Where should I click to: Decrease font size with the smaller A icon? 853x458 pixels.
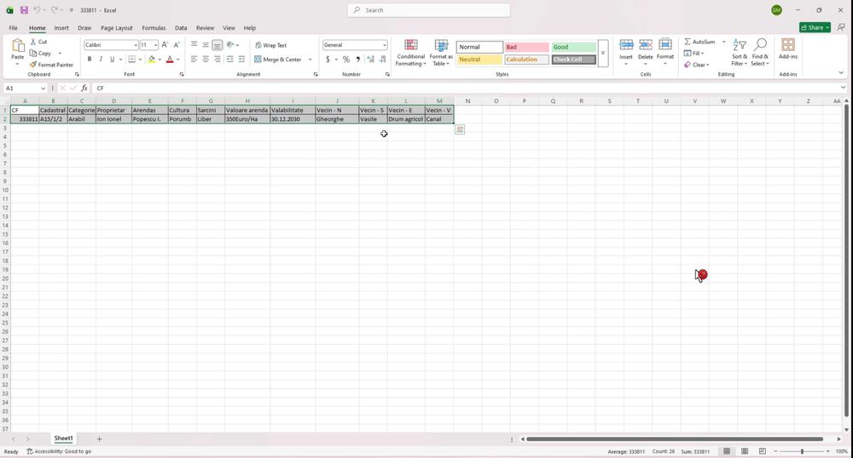[177, 45]
